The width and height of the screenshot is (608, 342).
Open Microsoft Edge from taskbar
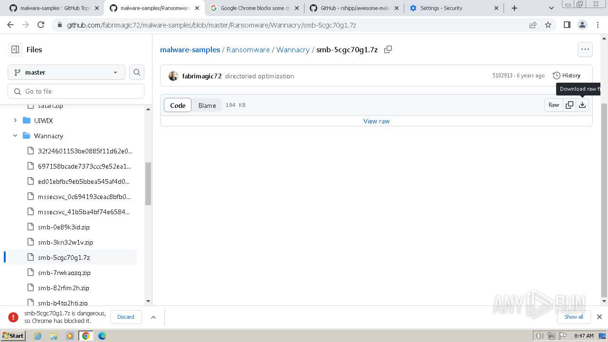[102, 336]
